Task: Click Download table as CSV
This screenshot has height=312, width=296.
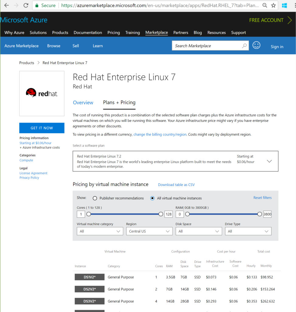Action: coord(176,185)
